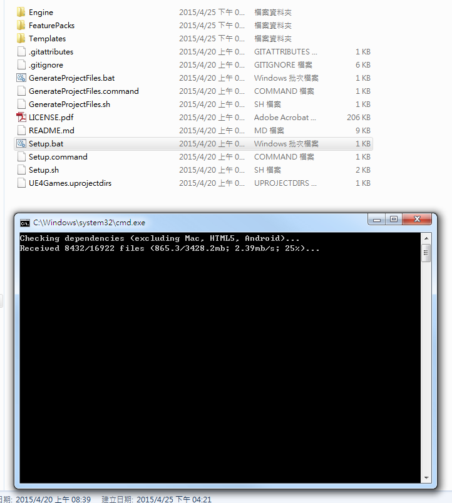Select GenerateProjectFiles.command file name
452x503 pixels.
pos(84,91)
